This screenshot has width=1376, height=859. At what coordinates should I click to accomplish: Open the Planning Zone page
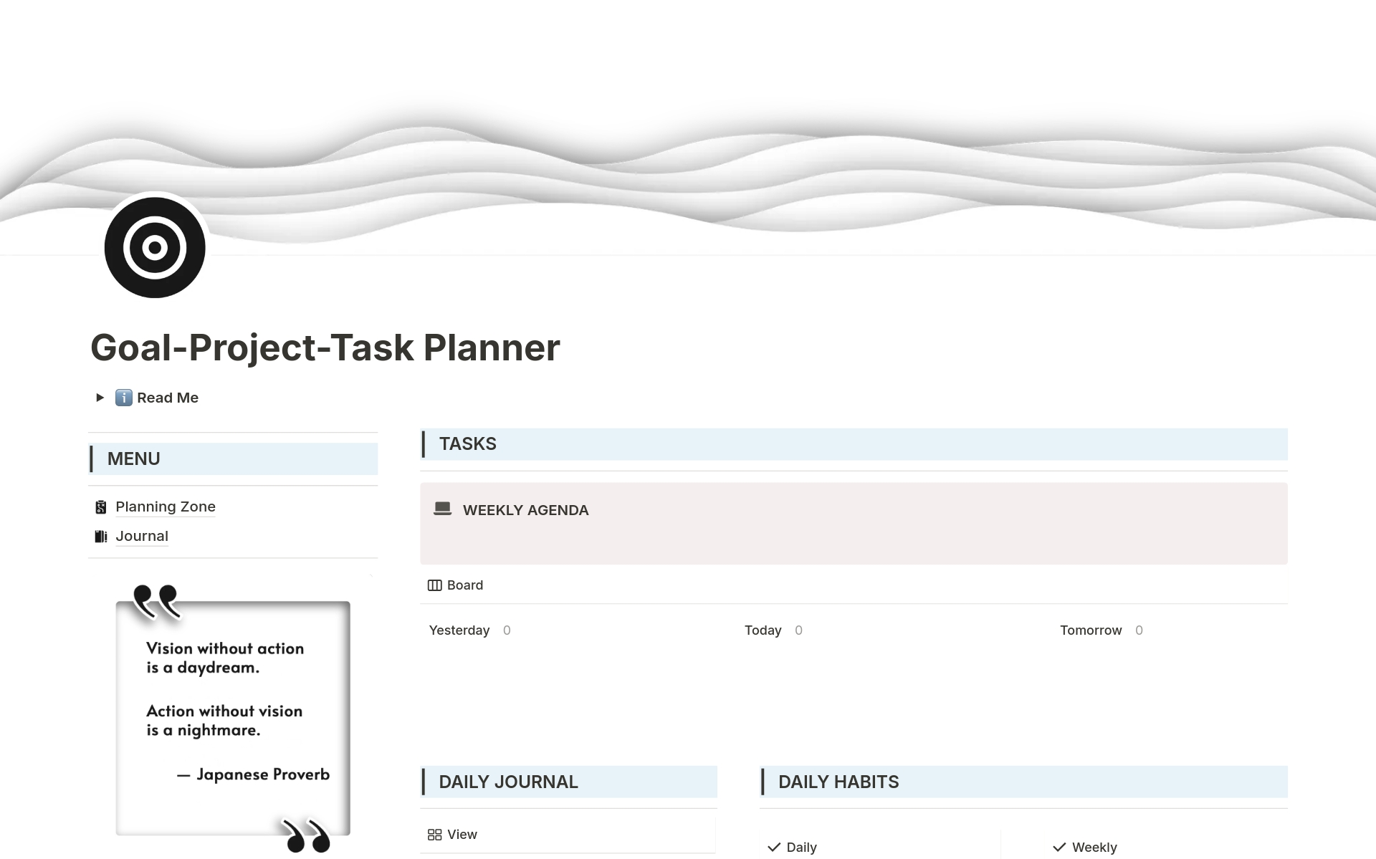(165, 507)
